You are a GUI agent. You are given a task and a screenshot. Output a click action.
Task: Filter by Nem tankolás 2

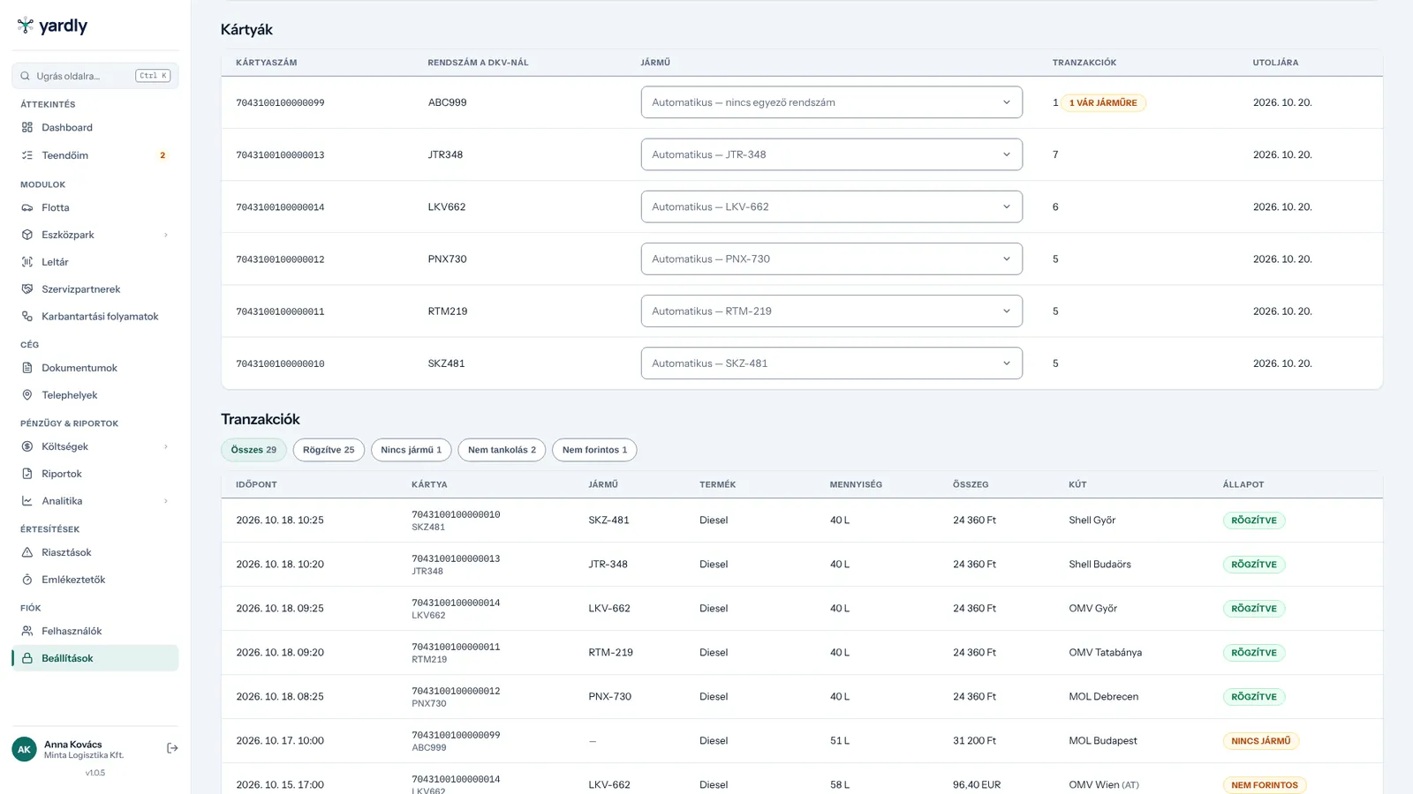pyautogui.click(x=502, y=450)
